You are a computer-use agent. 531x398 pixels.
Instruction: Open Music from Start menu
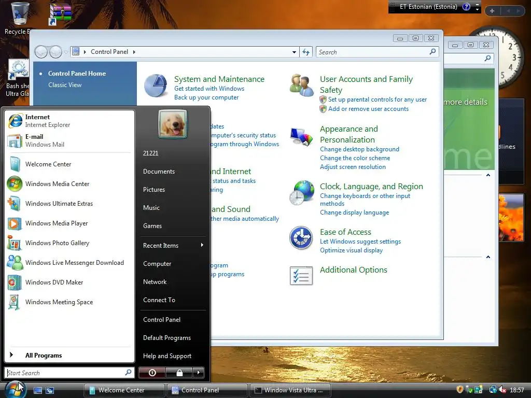coord(151,208)
